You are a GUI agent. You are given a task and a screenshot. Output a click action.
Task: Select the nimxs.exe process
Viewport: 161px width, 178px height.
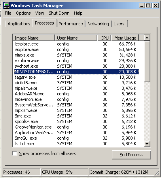click(x=76, y=55)
